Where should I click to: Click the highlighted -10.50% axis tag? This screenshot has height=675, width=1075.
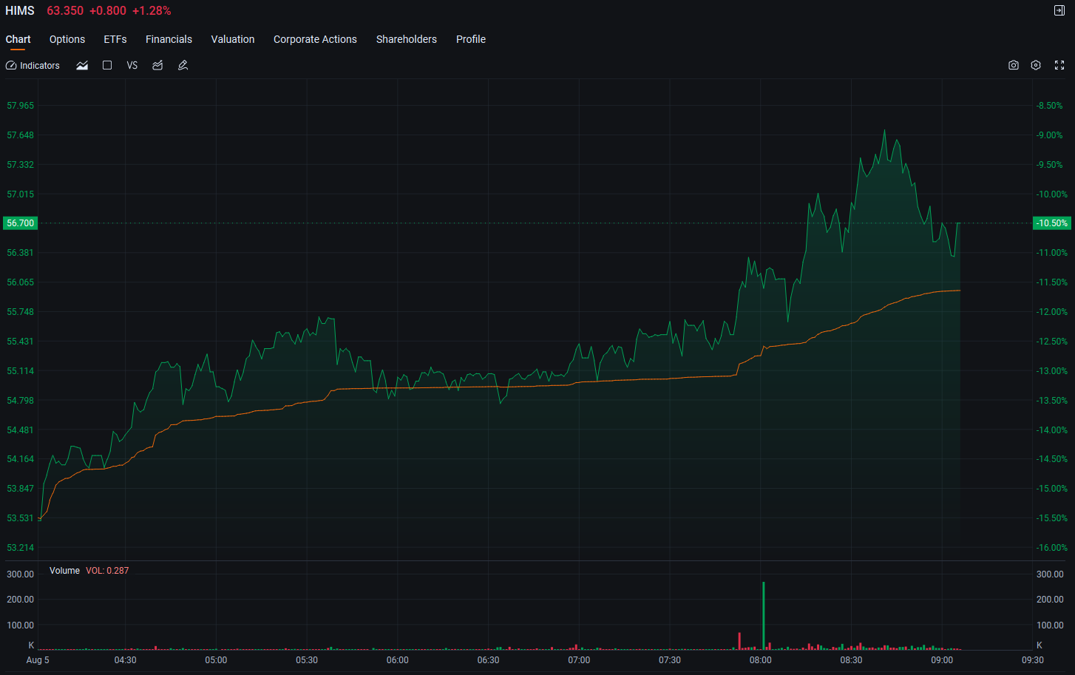[x=1051, y=223]
